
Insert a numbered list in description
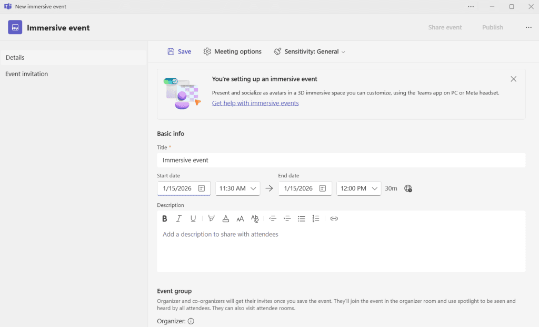point(316,219)
